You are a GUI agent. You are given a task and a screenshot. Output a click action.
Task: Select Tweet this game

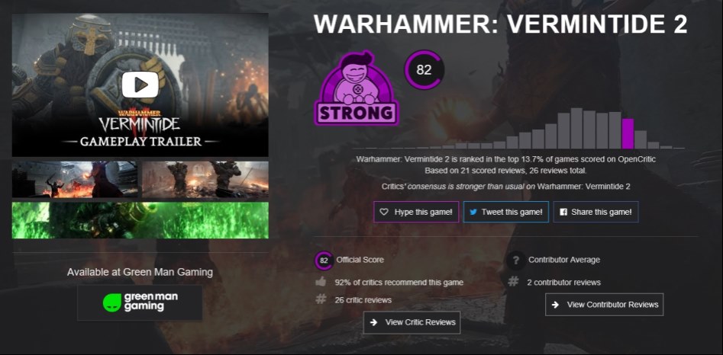coord(506,212)
